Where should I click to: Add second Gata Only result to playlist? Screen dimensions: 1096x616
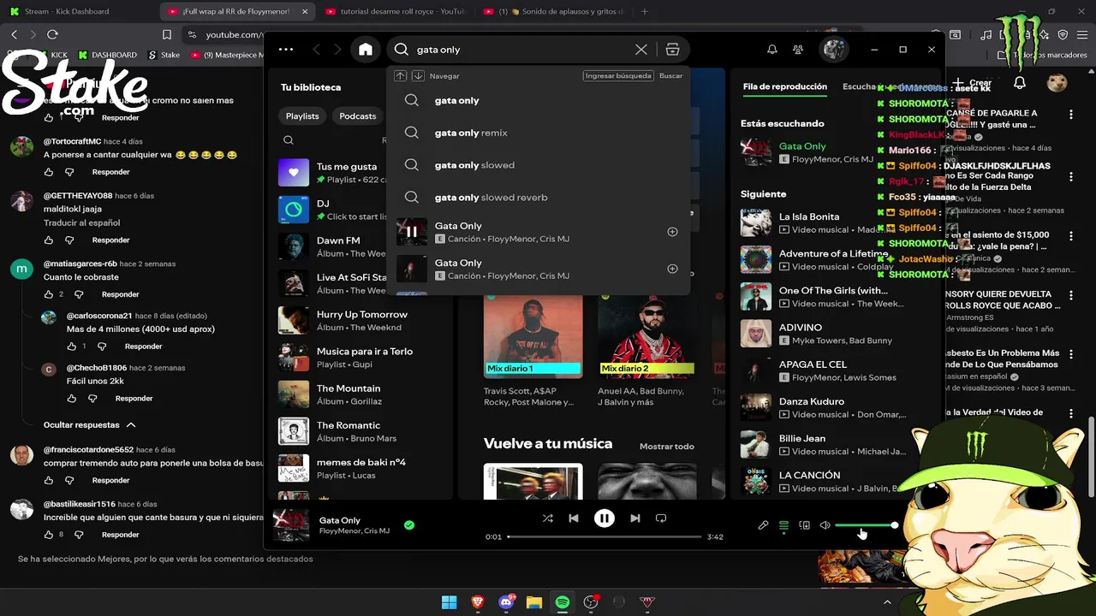point(672,269)
